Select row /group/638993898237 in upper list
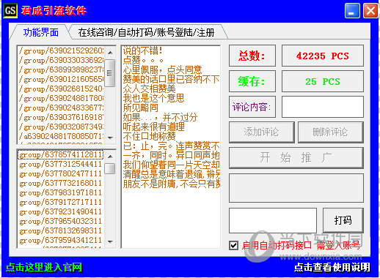This screenshot has width=380, height=278. [x=62, y=70]
